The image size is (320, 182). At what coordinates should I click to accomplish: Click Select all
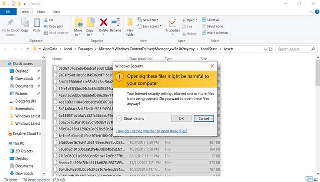click(210, 20)
